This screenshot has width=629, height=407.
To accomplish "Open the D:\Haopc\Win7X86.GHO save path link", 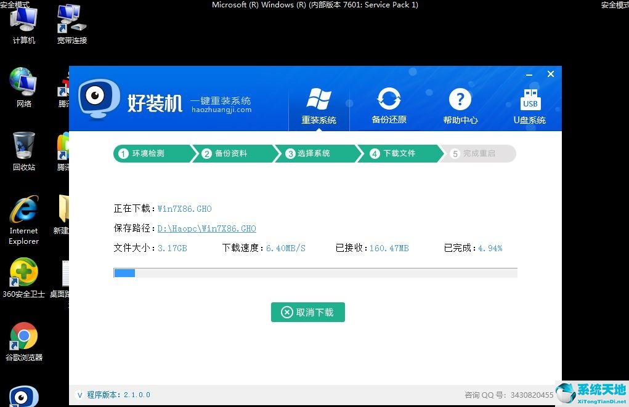I will (206, 228).
